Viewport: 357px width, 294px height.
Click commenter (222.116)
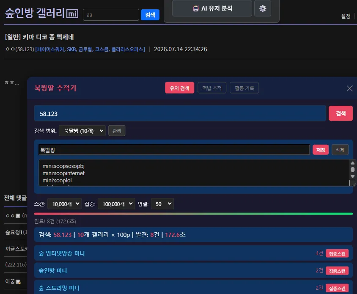pyautogui.click(x=16, y=265)
